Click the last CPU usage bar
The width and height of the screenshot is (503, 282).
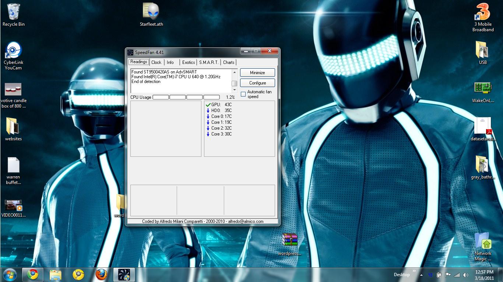tap(211, 97)
